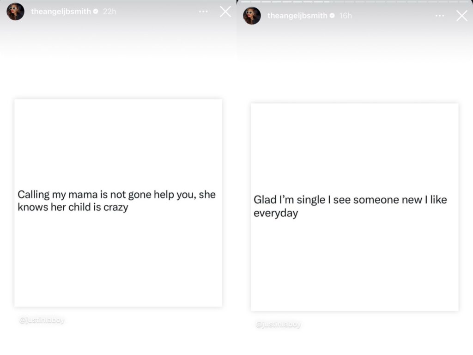Open the profile avatar on the 22h story
Viewport: 473px width, 355px height.
click(15, 12)
